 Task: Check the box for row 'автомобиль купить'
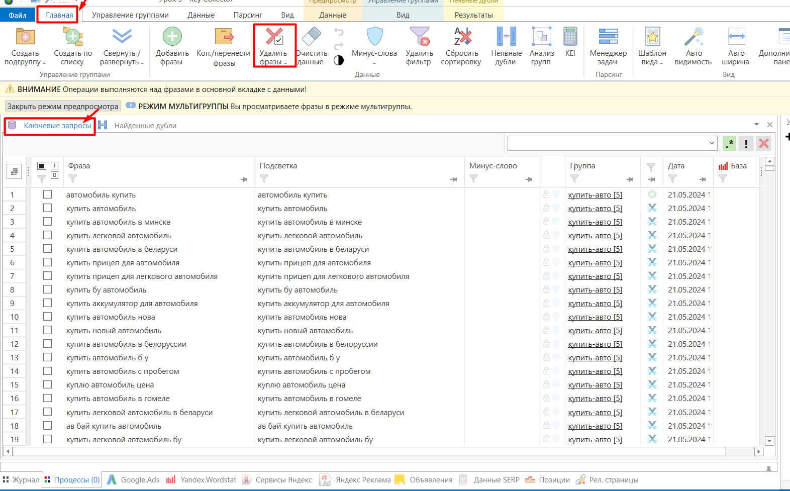tap(47, 194)
